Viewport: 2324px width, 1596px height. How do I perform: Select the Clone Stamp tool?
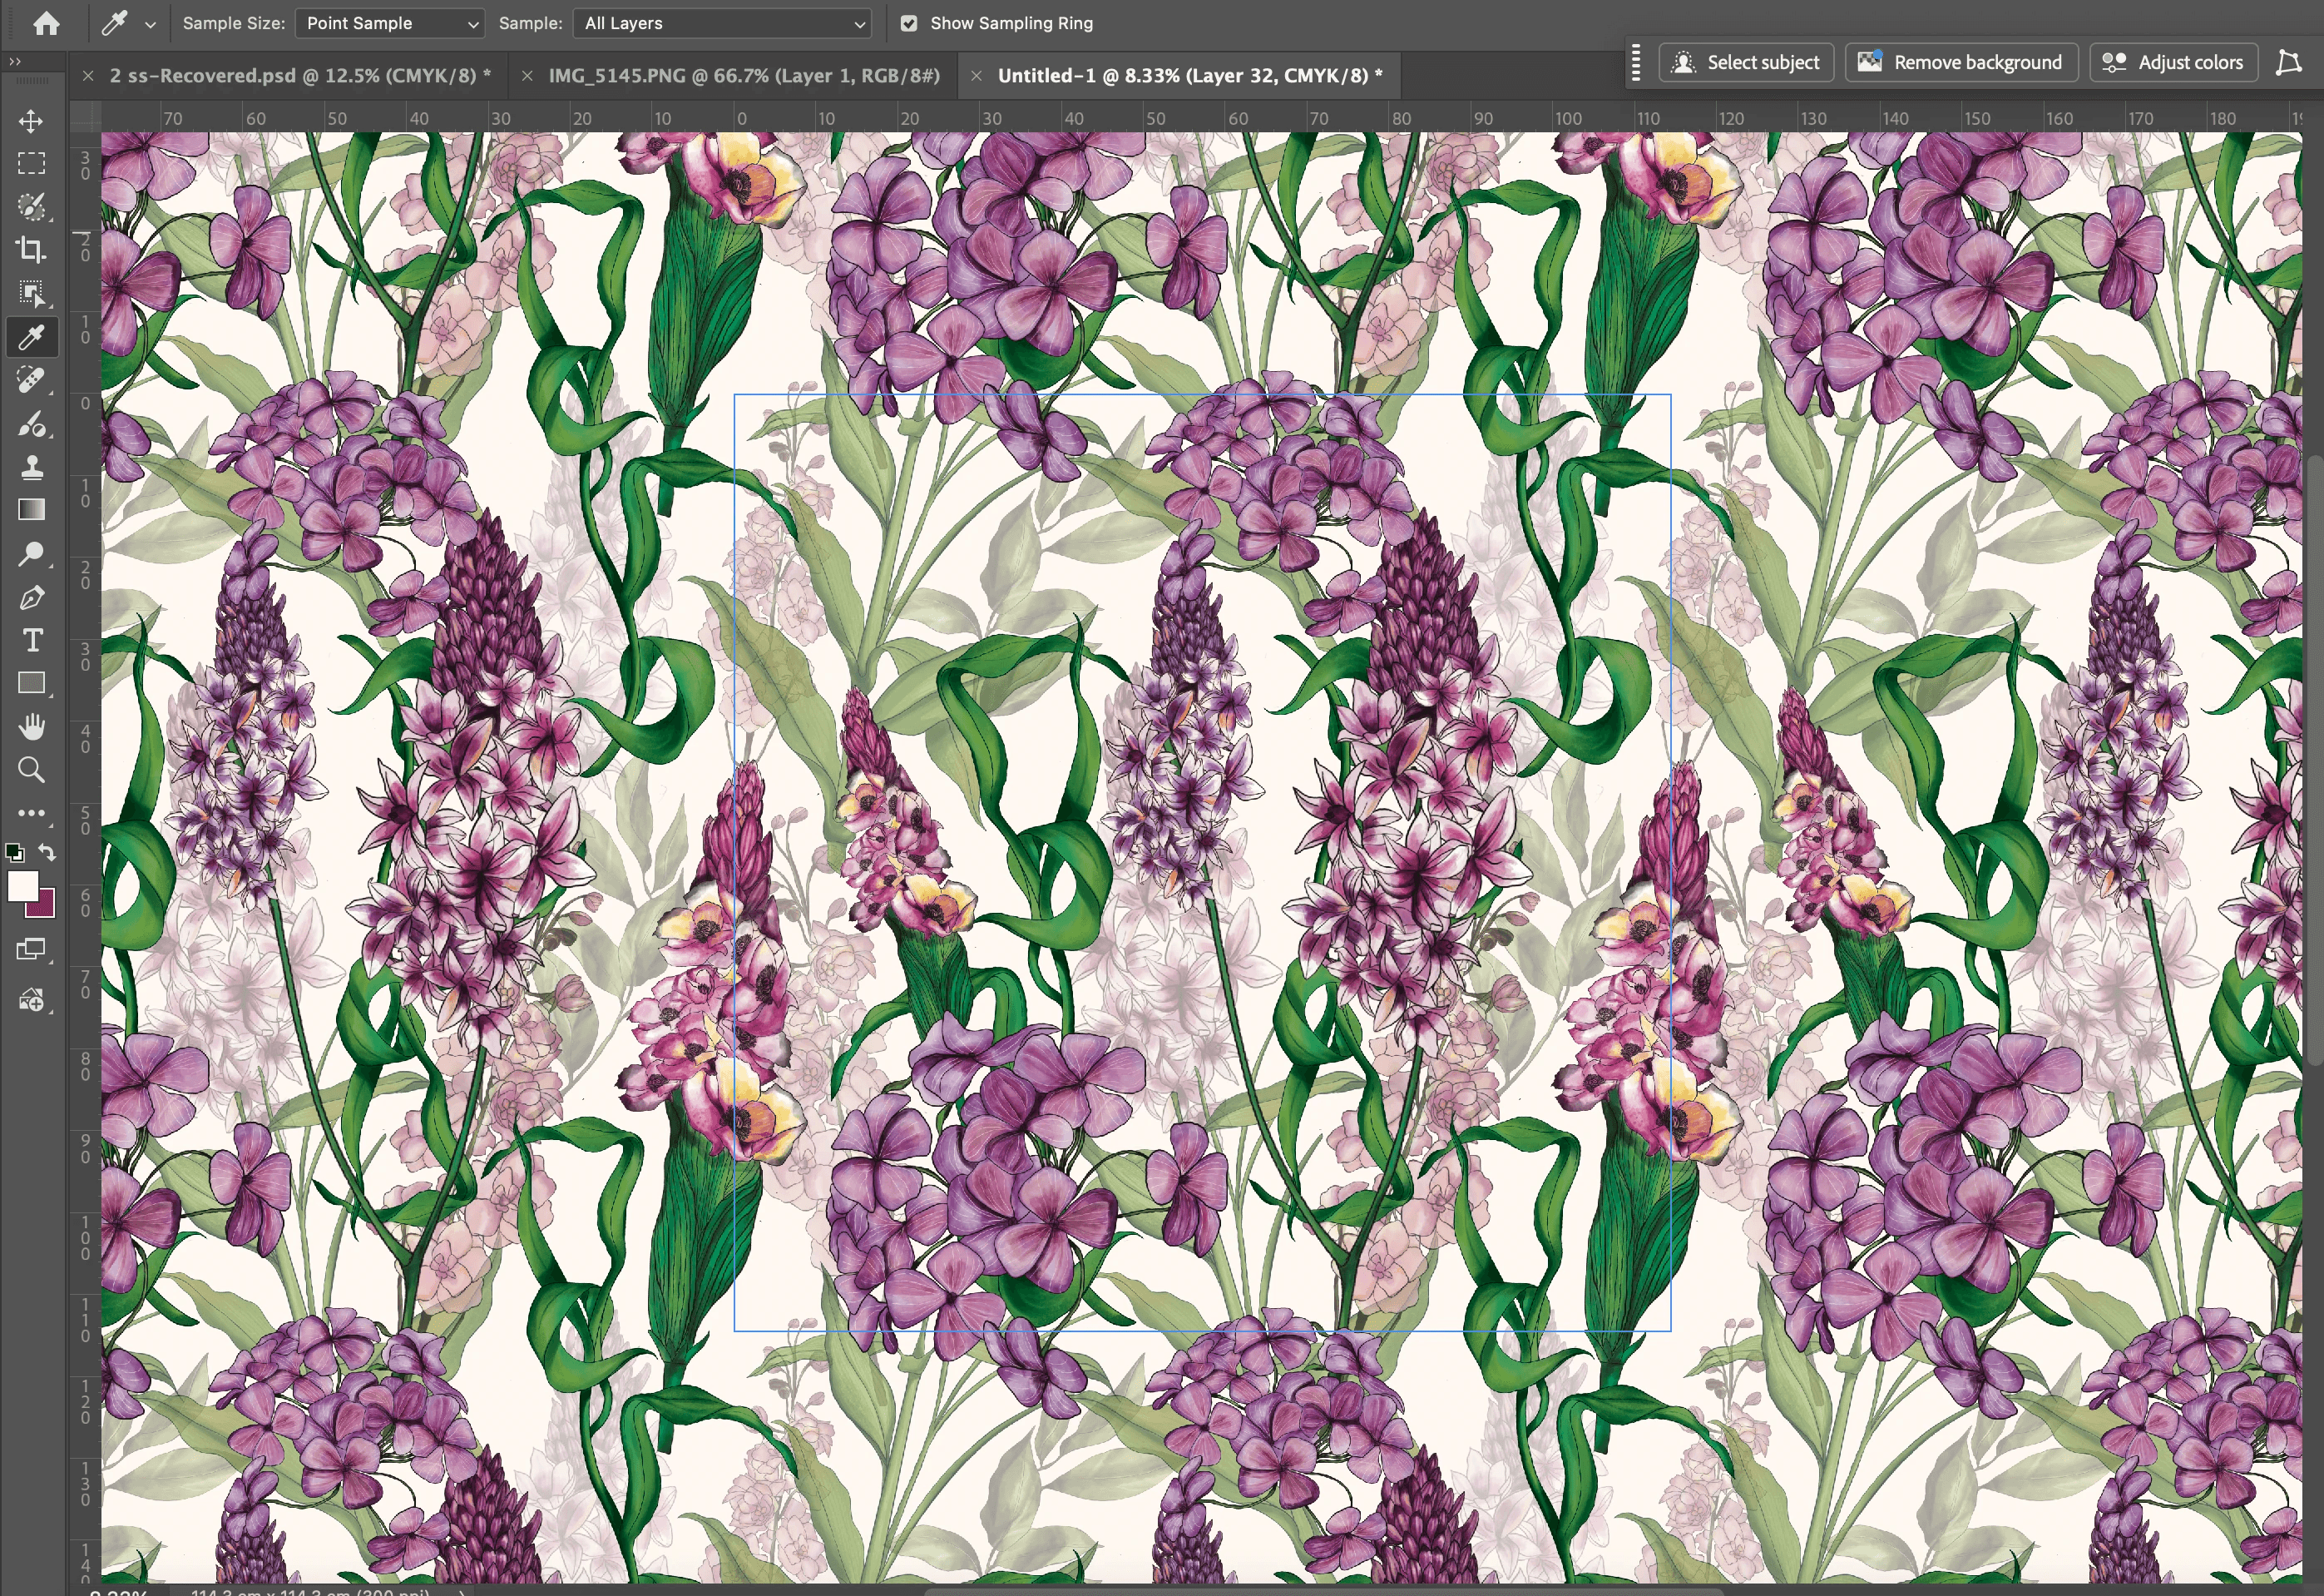[x=31, y=468]
